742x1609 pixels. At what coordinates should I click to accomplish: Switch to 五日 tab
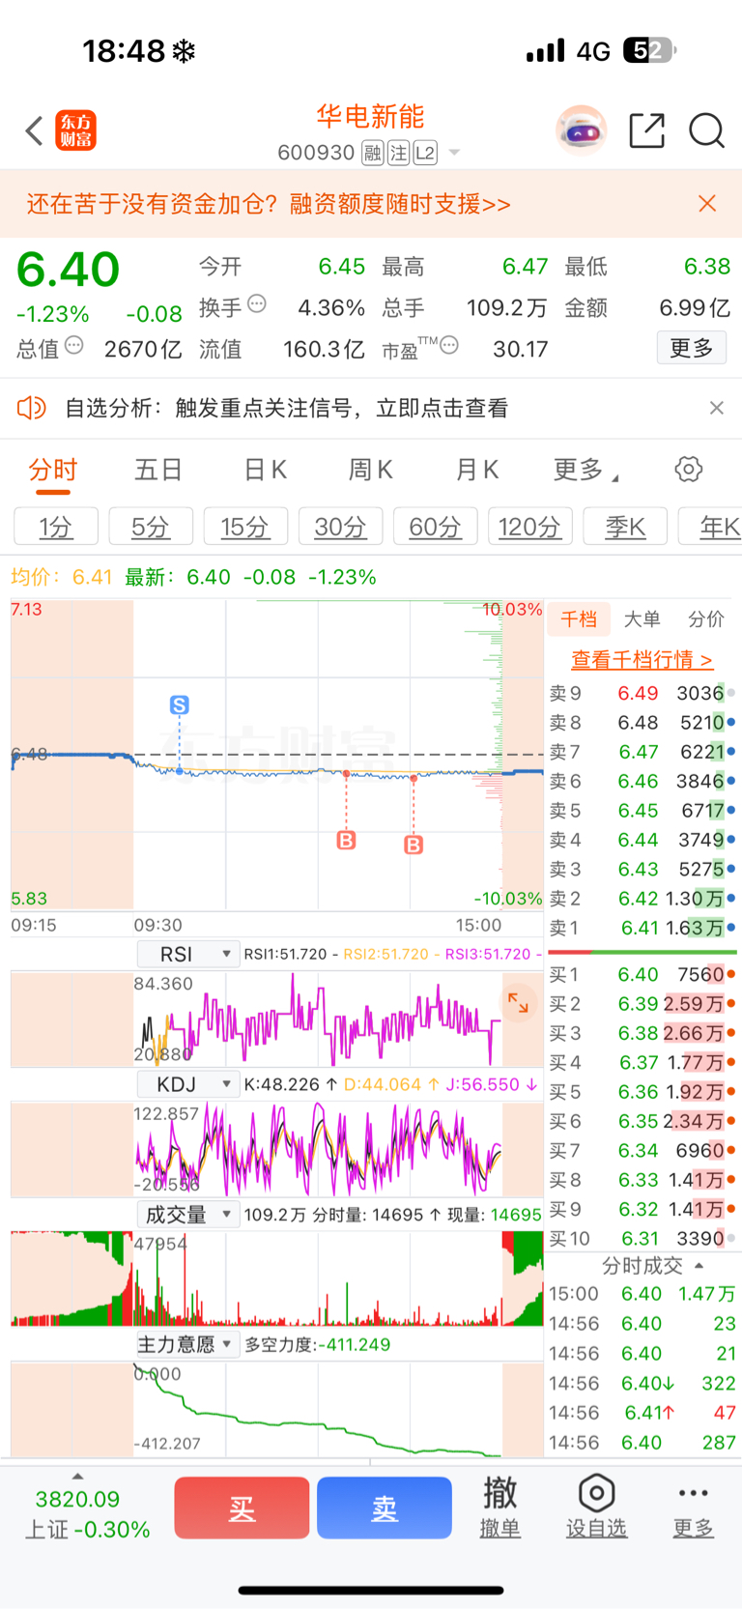[158, 470]
